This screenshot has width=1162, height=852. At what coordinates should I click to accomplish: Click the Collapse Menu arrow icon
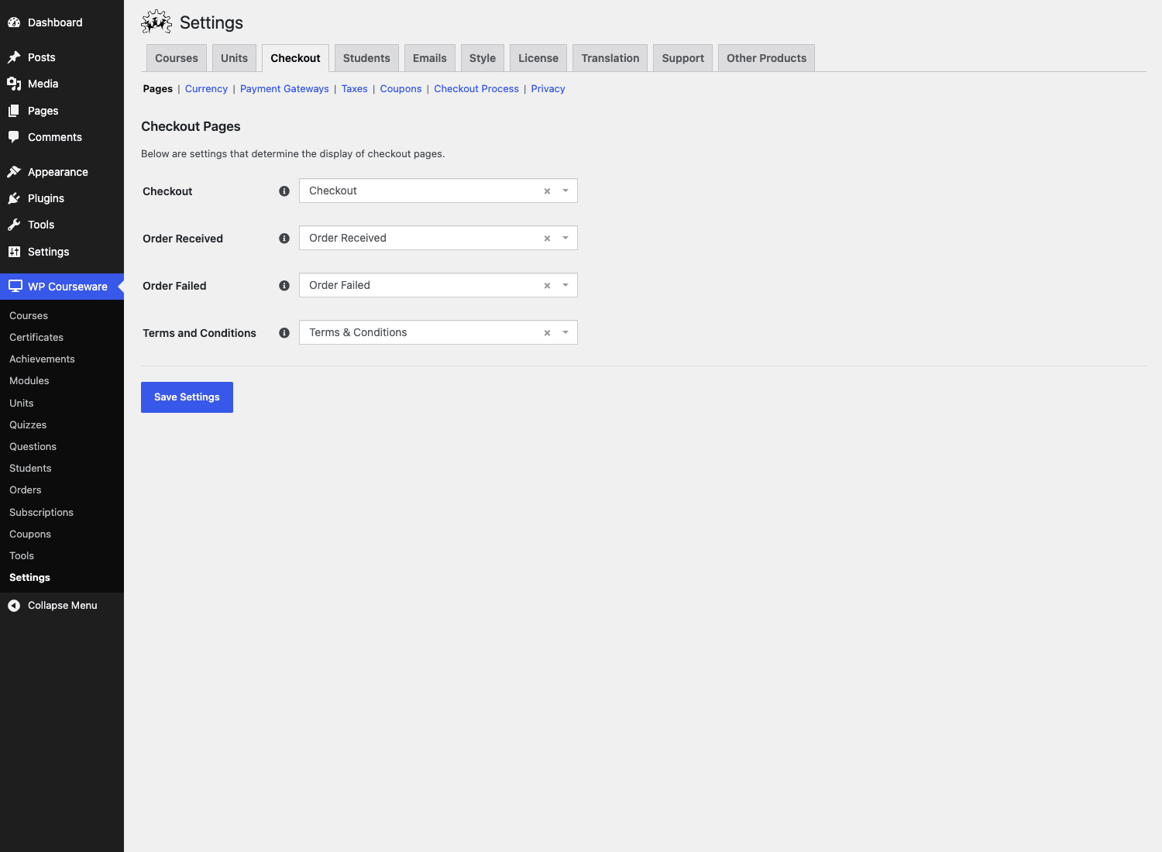pyautogui.click(x=14, y=606)
